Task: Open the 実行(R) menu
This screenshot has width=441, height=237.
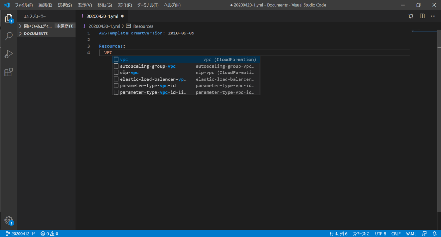Action: point(125,5)
